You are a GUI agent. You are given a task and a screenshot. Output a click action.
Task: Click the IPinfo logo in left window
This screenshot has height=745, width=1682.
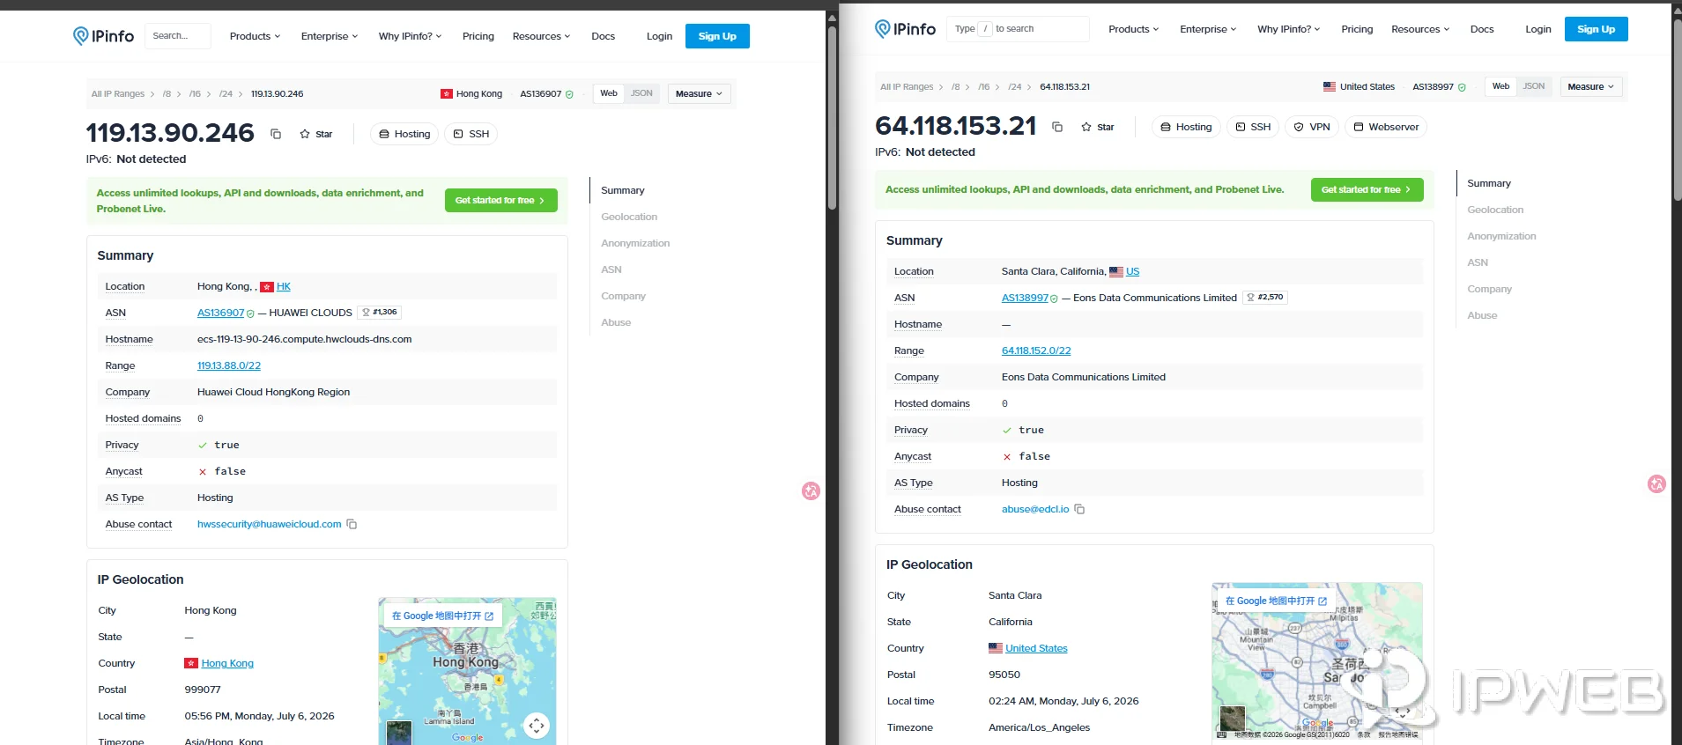tap(103, 36)
